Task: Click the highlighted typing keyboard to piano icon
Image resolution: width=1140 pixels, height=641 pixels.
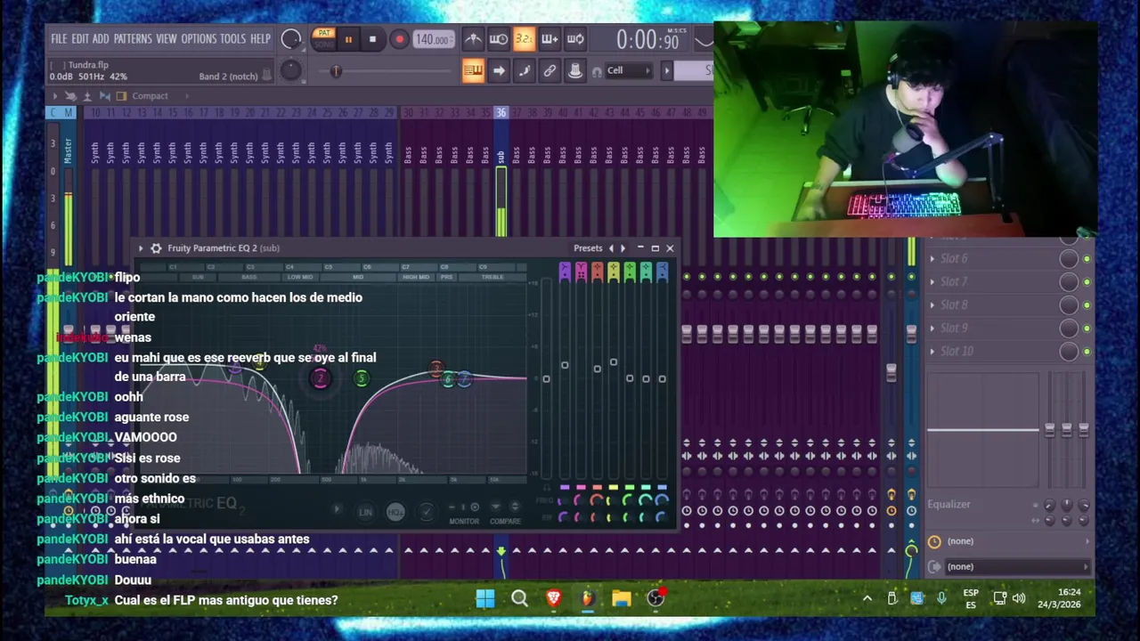Action: [x=473, y=71]
